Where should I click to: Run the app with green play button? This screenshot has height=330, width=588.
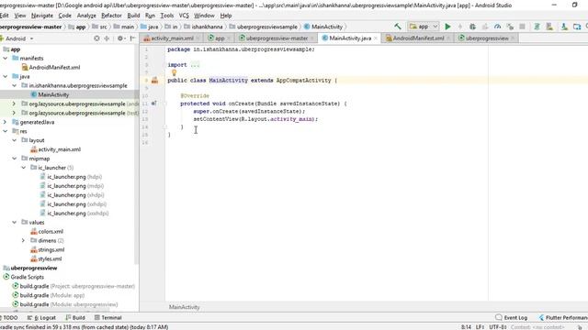(447, 27)
